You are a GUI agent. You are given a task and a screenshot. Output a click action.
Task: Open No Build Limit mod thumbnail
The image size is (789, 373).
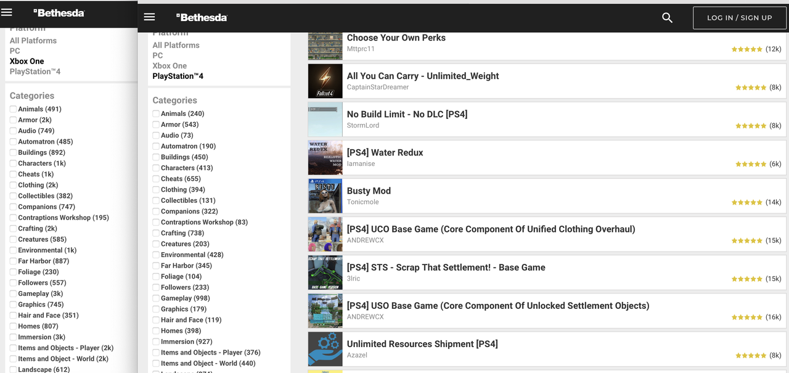pos(325,120)
